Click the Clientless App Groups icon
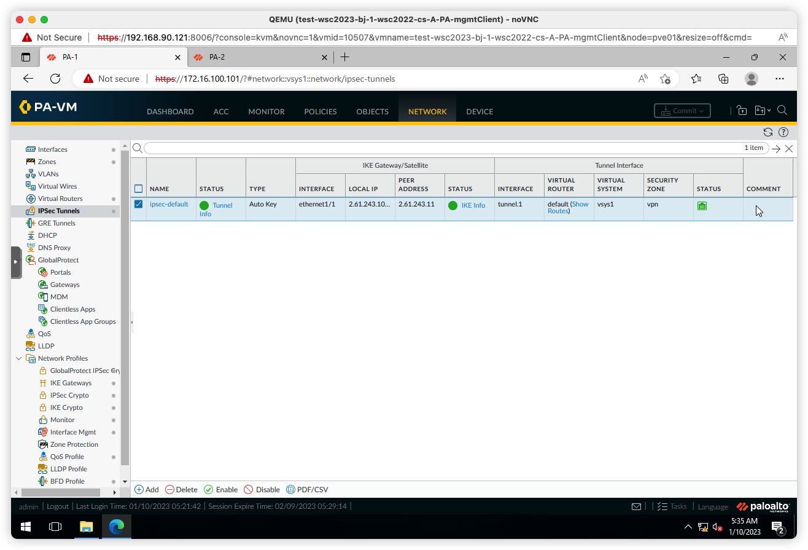Viewport: 808px width, 550px height. (43, 321)
